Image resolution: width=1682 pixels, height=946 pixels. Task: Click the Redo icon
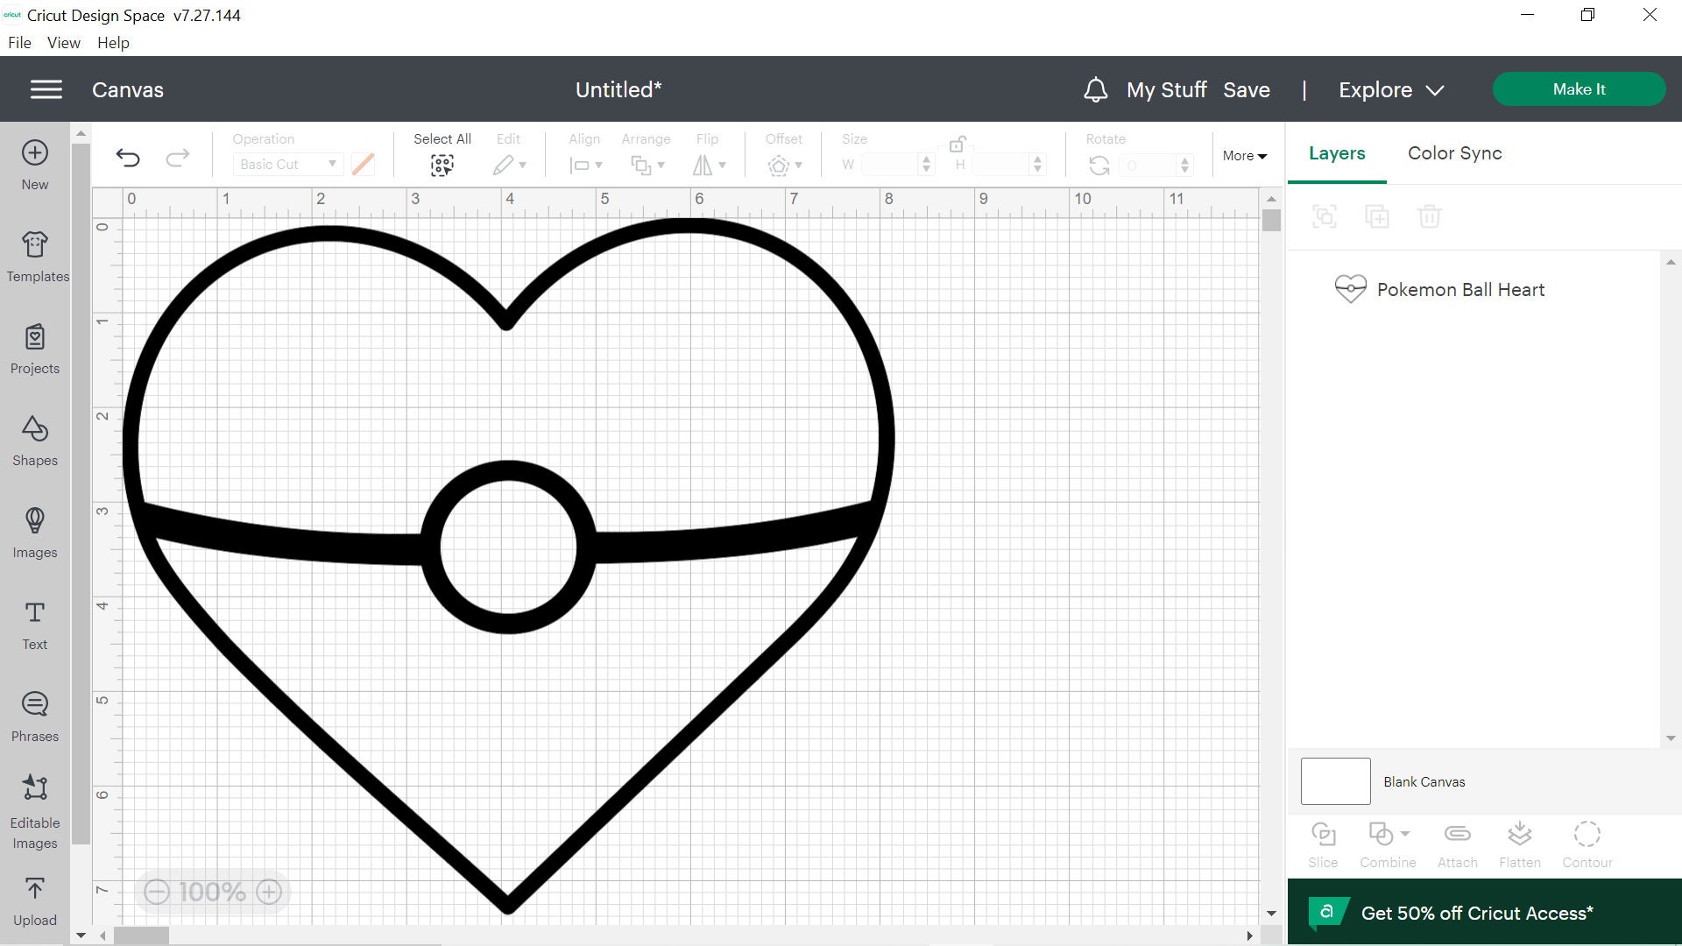point(178,158)
